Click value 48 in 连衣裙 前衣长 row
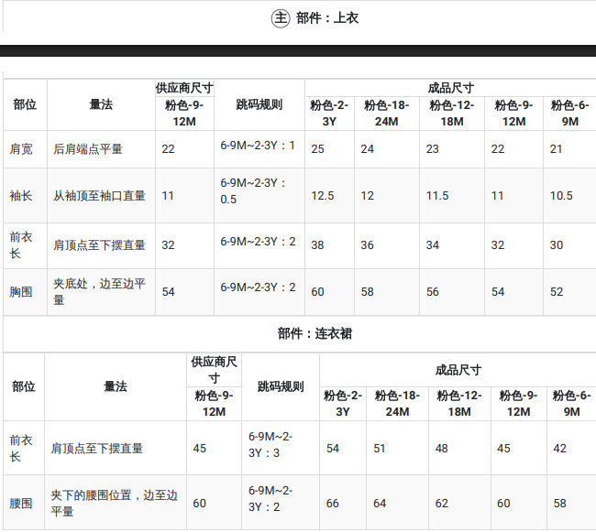Image resolution: width=596 pixels, height=532 pixels. (x=441, y=449)
